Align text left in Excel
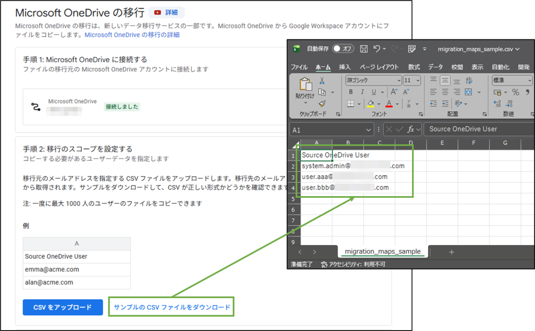Image resolution: width=535 pixels, height=331 pixels. 433,92
